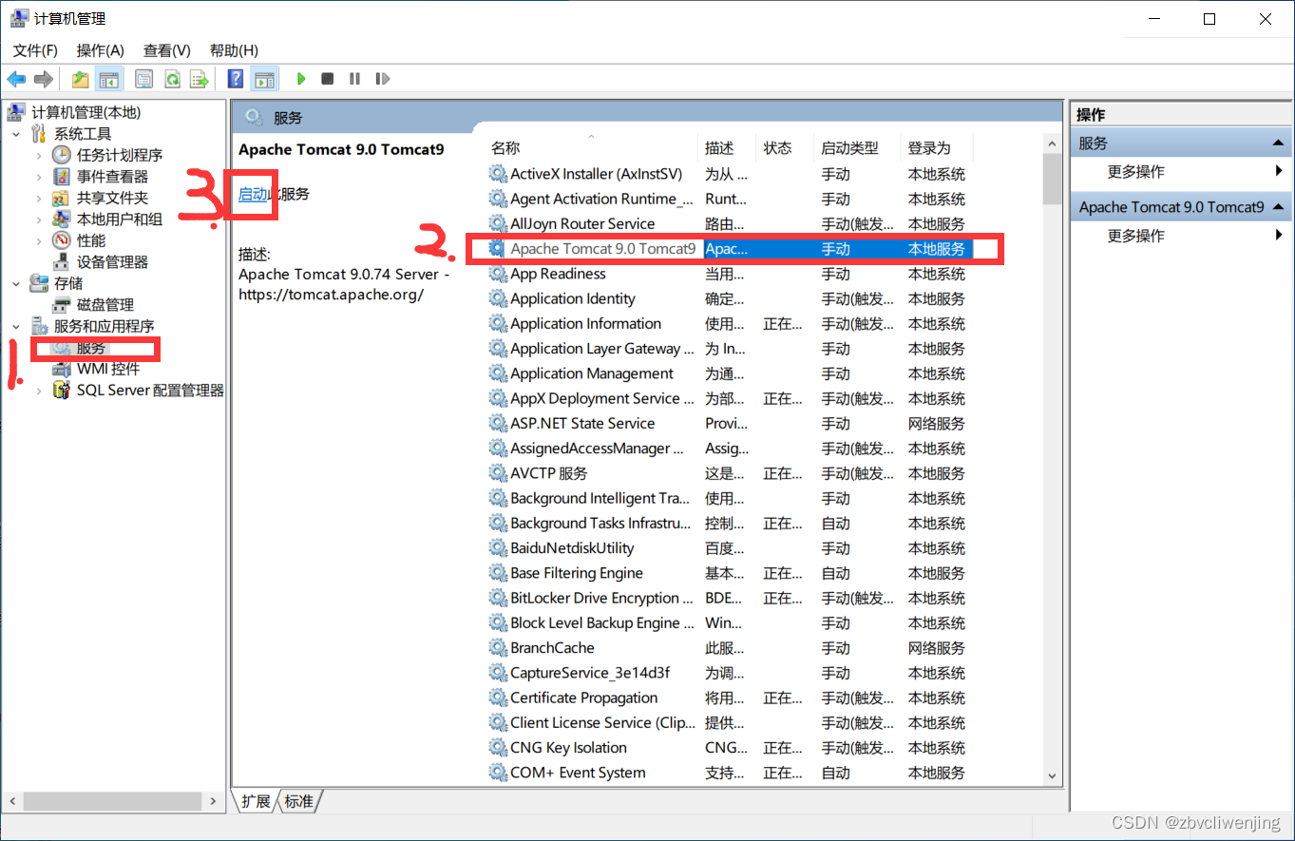1295x841 pixels.
Task: Collapse the 服务 actions section header
Action: click(x=1182, y=143)
